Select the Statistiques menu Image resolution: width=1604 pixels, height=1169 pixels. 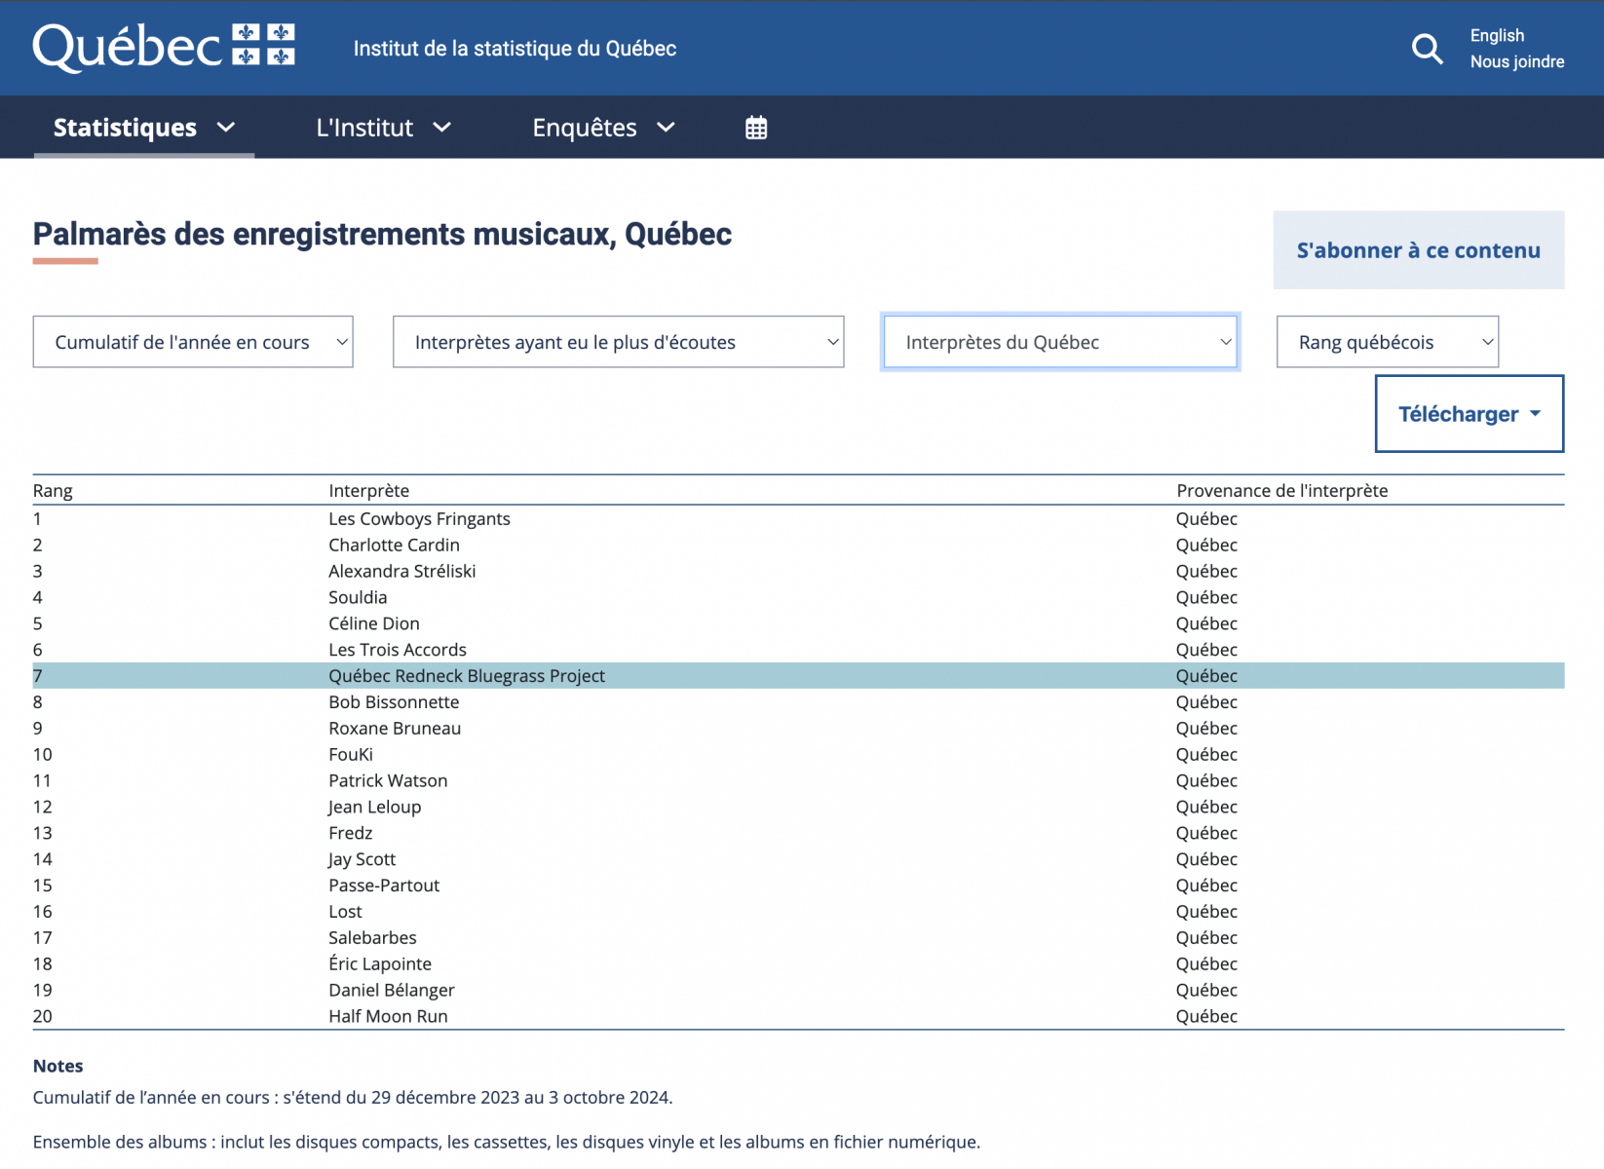coord(125,127)
